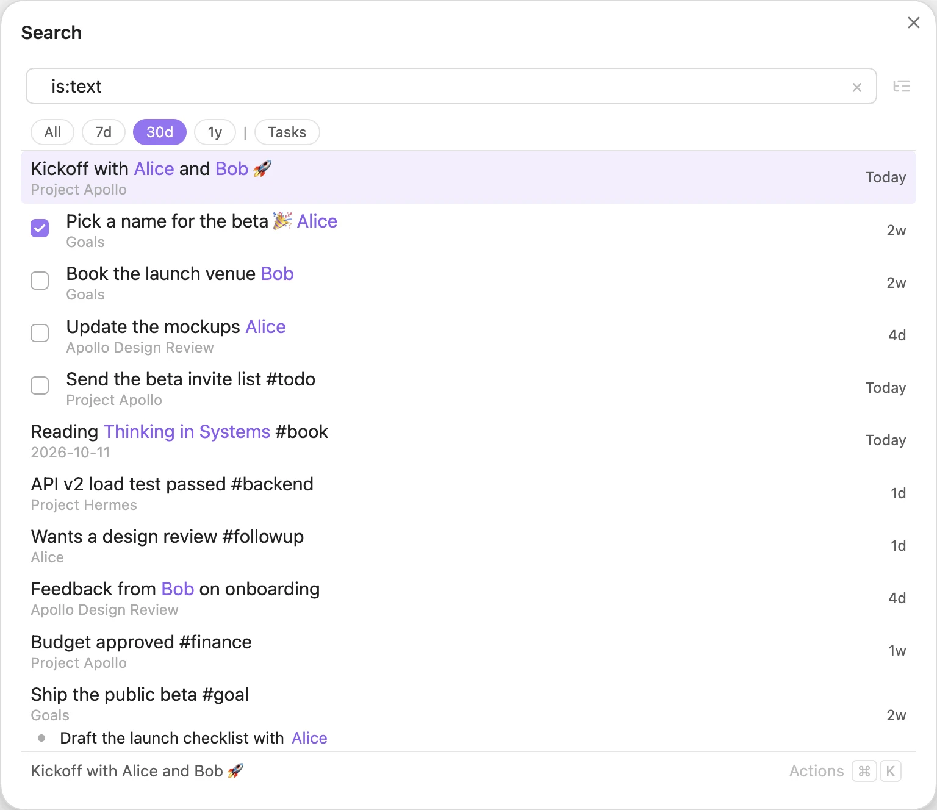937x810 pixels.
Task: Follow Bob link in the Kickoff result
Action: tap(232, 168)
